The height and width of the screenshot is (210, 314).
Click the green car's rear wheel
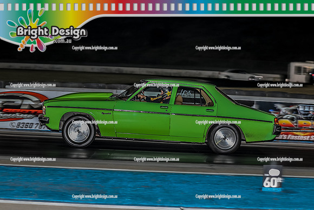click(225, 139)
